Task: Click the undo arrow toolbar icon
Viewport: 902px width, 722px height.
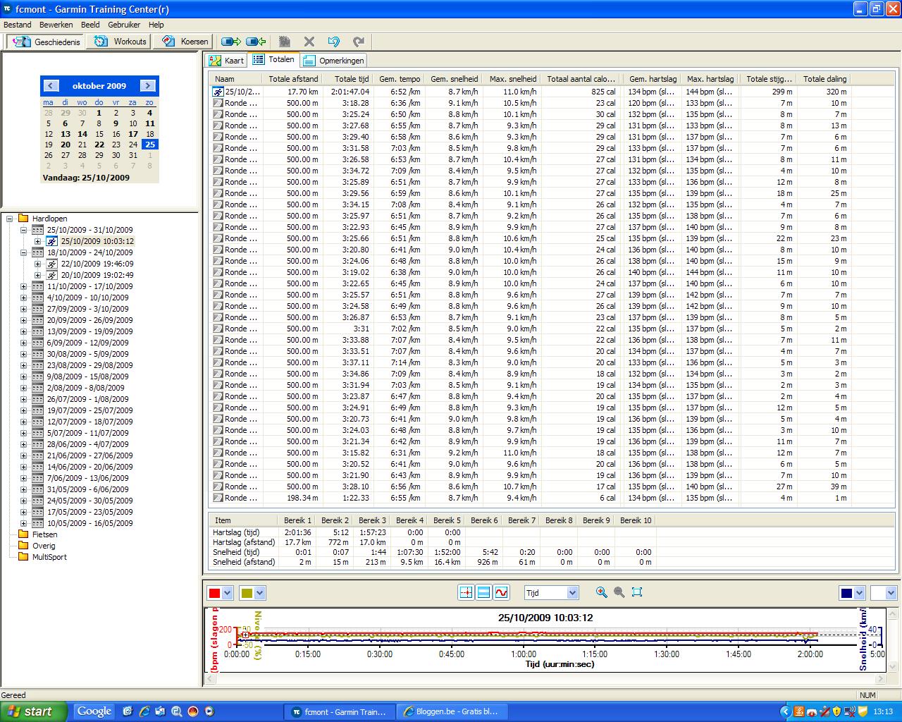Action: tap(334, 42)
